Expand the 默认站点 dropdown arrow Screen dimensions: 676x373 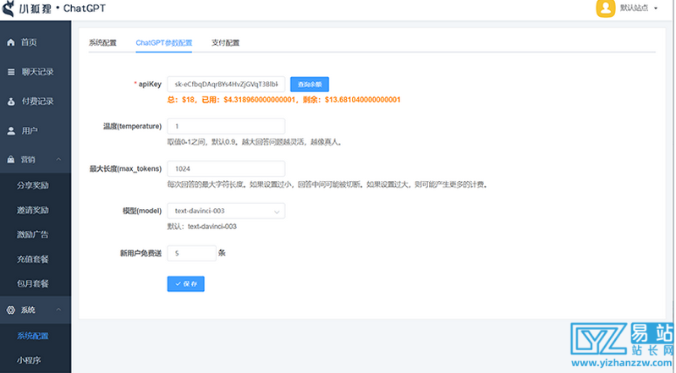click(656, 8)
